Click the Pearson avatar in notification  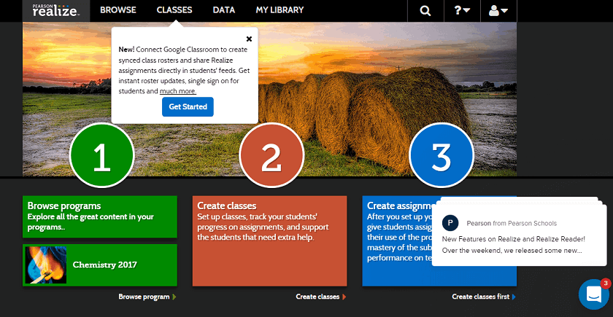(451, 223)
